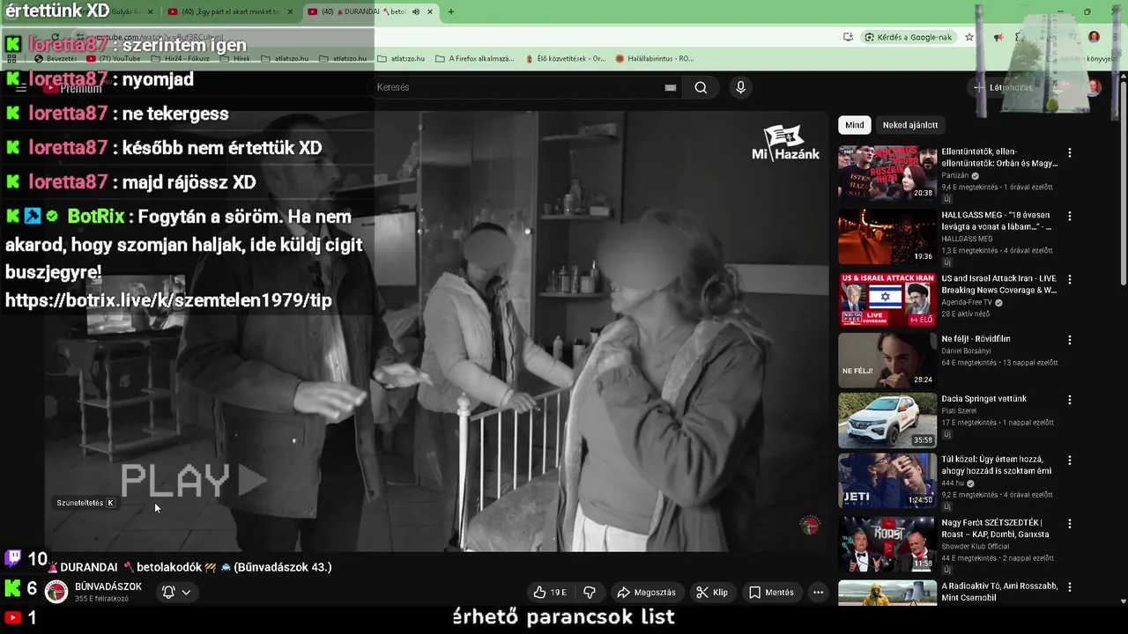The image size is (1128, 634).
Task: Open the new browser tab plus button
Action: tap(450, 11)
